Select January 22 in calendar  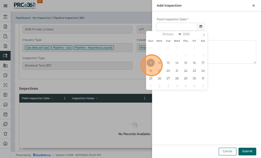pos(186,71)
